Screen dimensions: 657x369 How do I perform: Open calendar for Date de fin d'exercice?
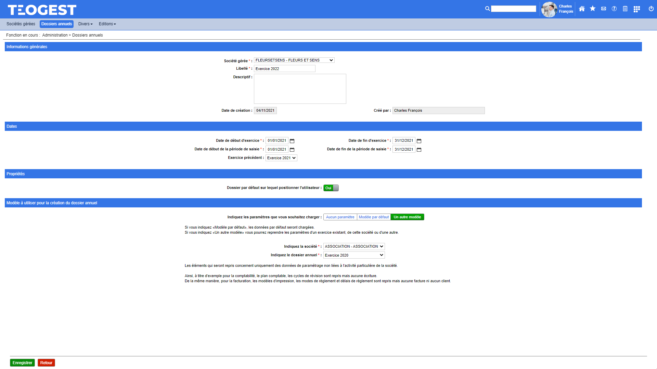pyautogui.click(x=419, y=141)
